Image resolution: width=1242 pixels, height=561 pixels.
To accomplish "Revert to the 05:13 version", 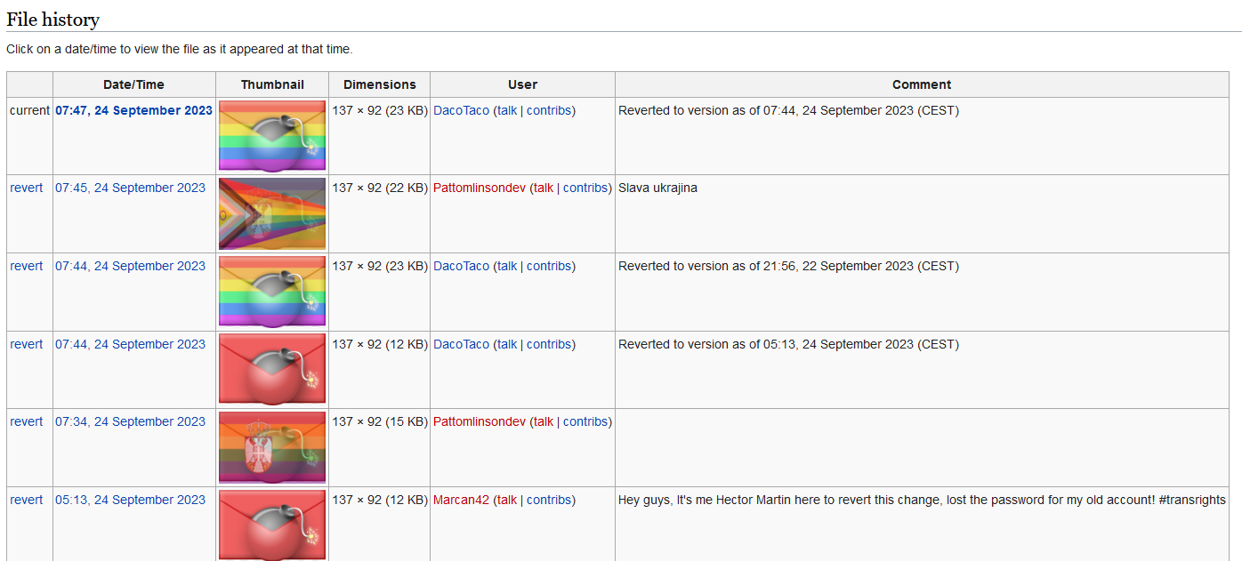I will pos(27,500).
